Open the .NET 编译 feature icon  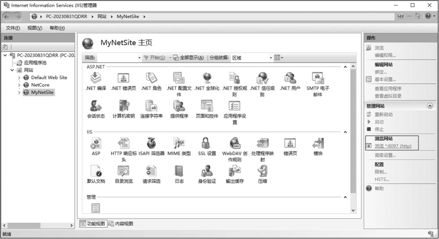(x=96, y=78)
